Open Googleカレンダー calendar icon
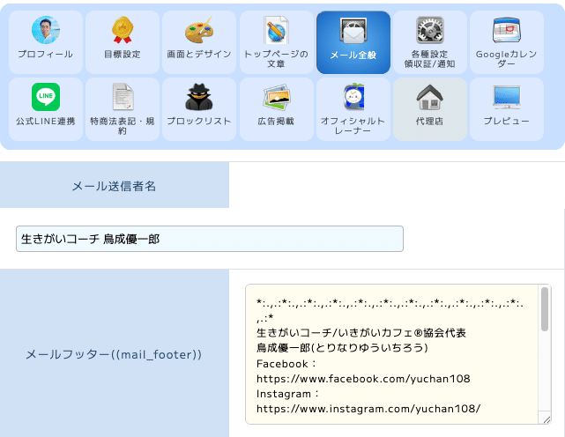Image resolution: width=565 pixels, height=437 pixels. pyautogui.click(x=507, y=30)
